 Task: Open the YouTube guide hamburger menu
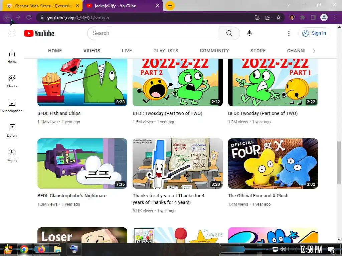pos(12,33)
